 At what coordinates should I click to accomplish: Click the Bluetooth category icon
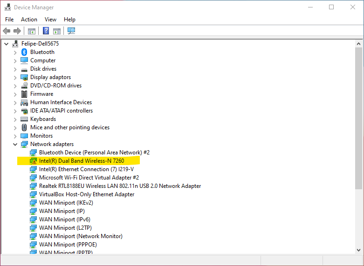[x=24, y=52]
